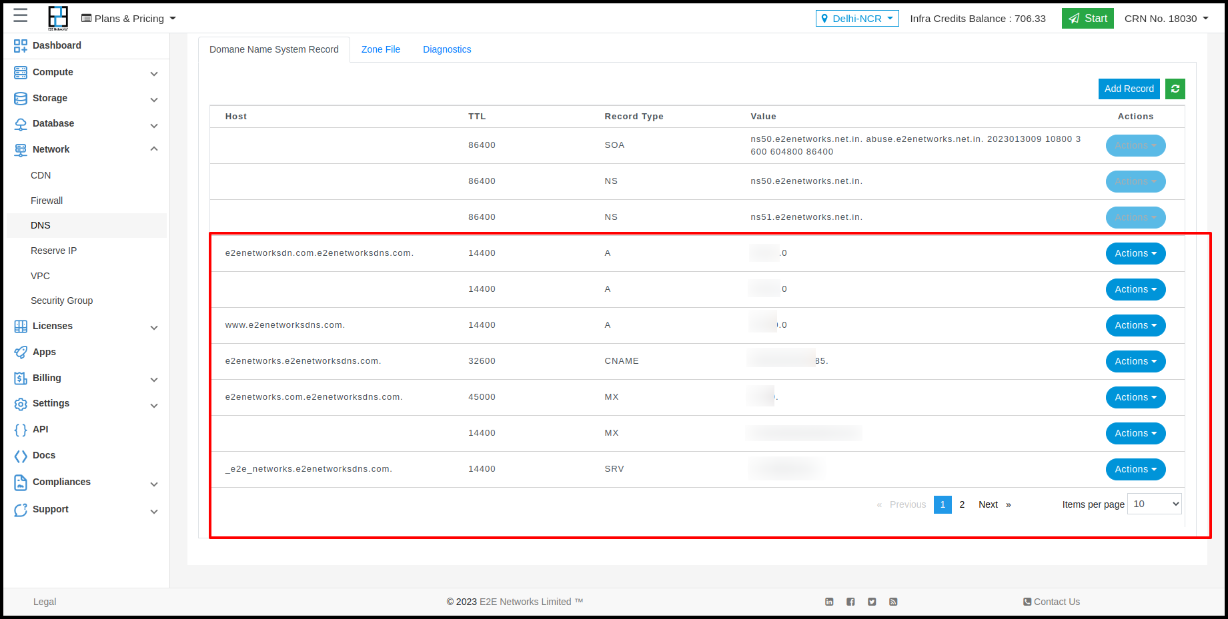Click the Storage disk icon

coord(21,98)
